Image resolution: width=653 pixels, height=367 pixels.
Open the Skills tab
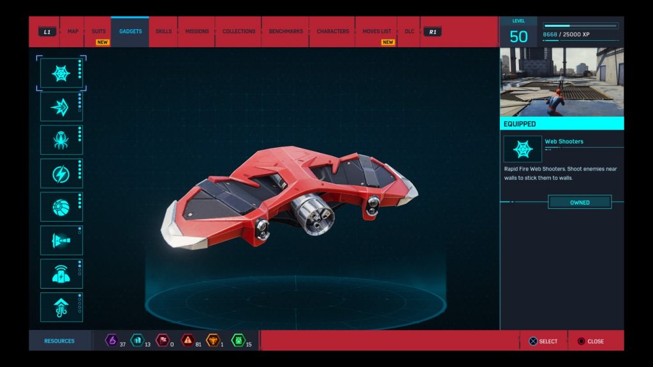[164, 32]
